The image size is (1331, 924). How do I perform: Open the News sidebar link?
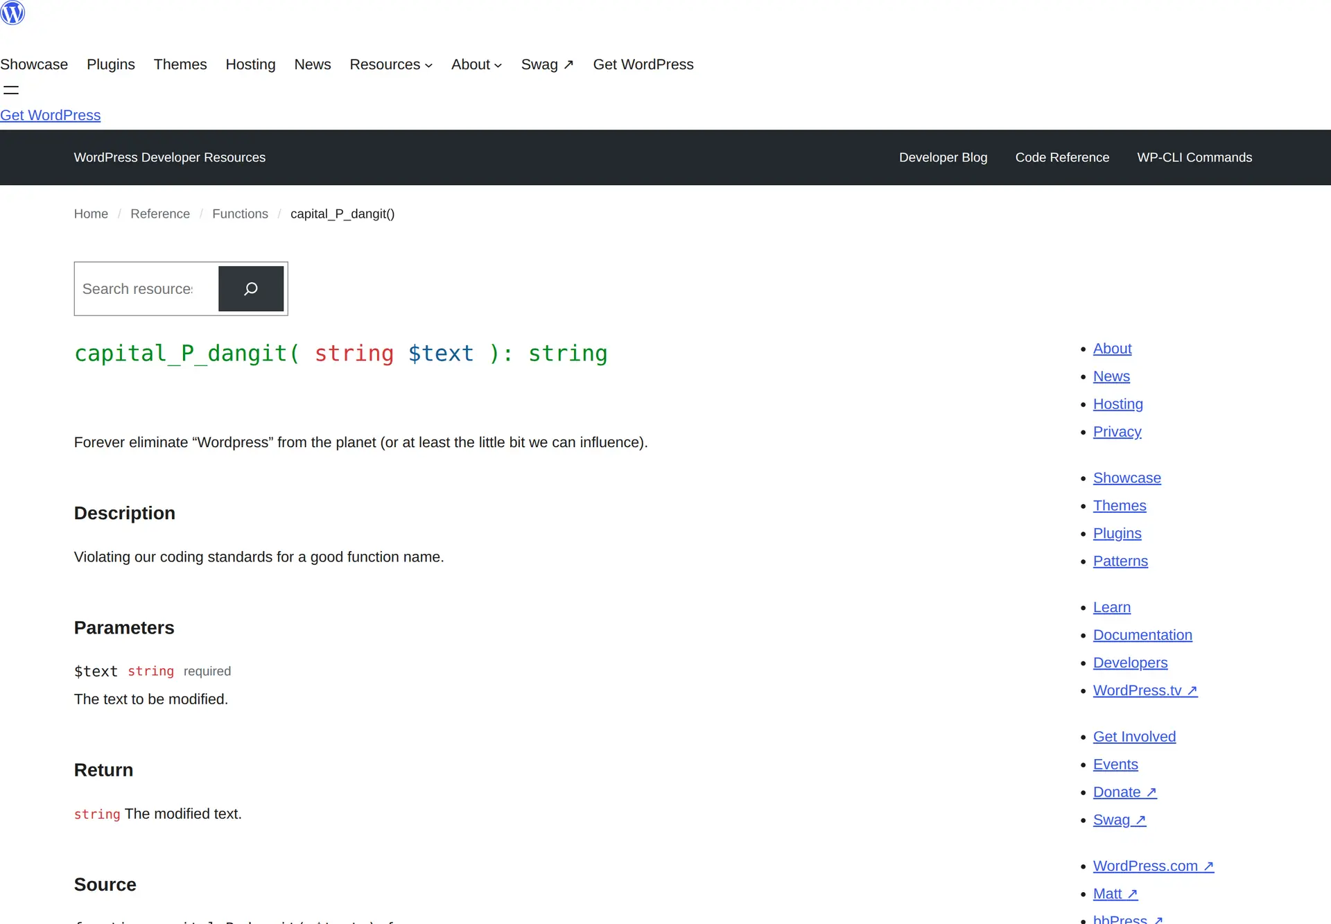click(1111, 376)
